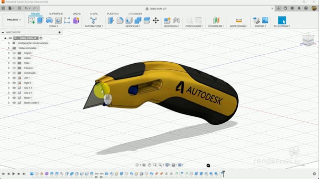Click the Insert Derive icon
The width and height of the screenshot is (319, 179).
[256, 20]
